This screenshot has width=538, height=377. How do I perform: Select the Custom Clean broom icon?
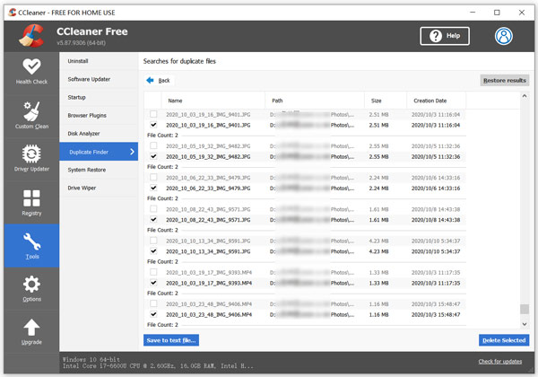31,111
